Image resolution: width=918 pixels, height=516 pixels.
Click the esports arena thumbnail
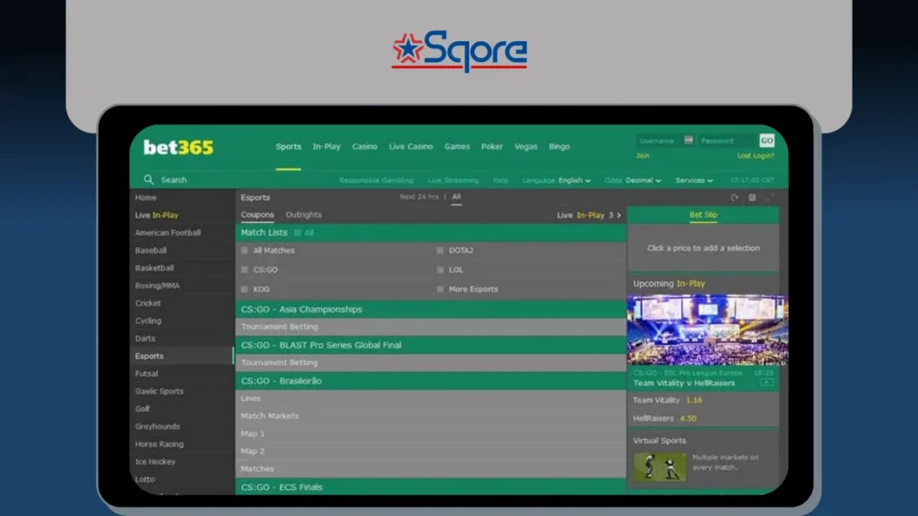tap(707, 330)
